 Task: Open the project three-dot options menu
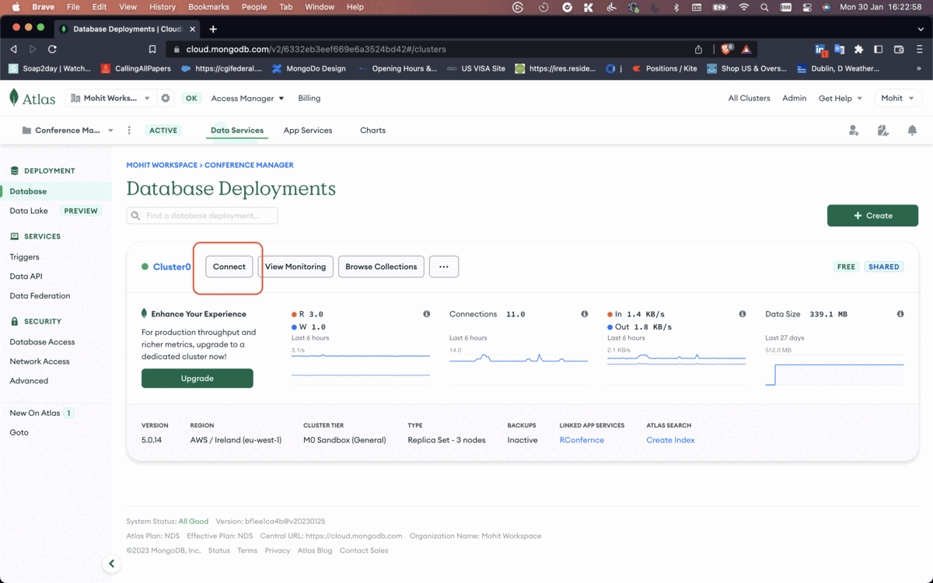[x=129, y=131]
